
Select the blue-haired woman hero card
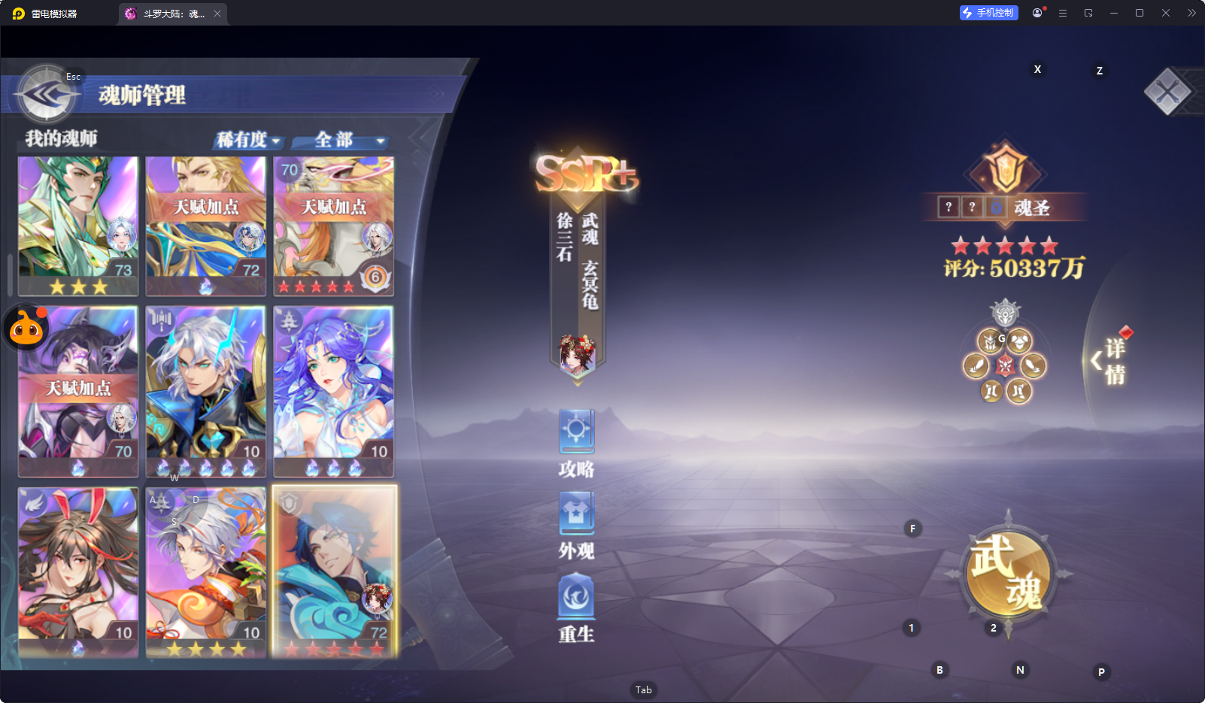333,392
